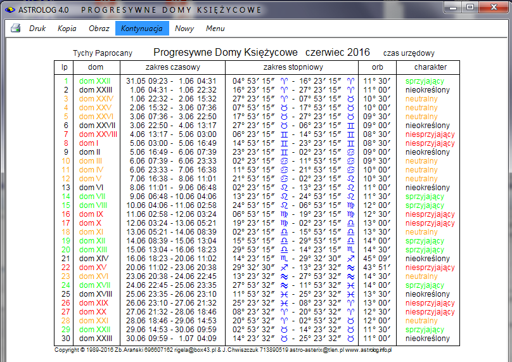The width and height of the screenshot is (512, 362).
Task: Click 'nieokreślony' in row 30
Action: coord(428,339)
